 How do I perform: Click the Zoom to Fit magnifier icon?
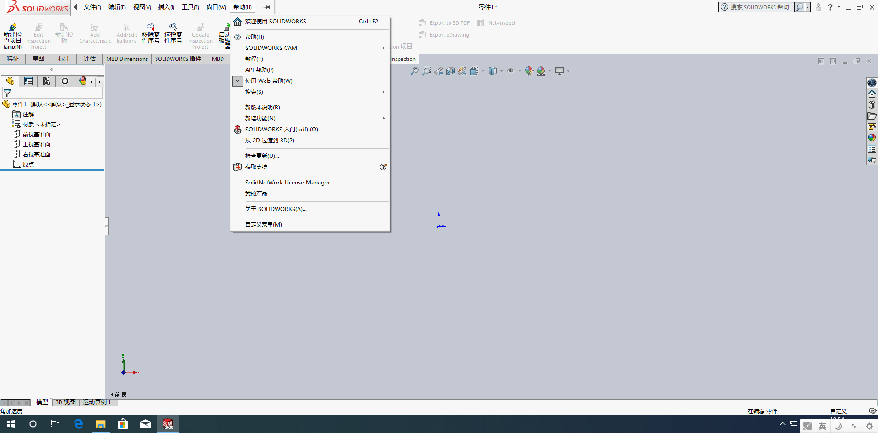click(x=414, y=71)
